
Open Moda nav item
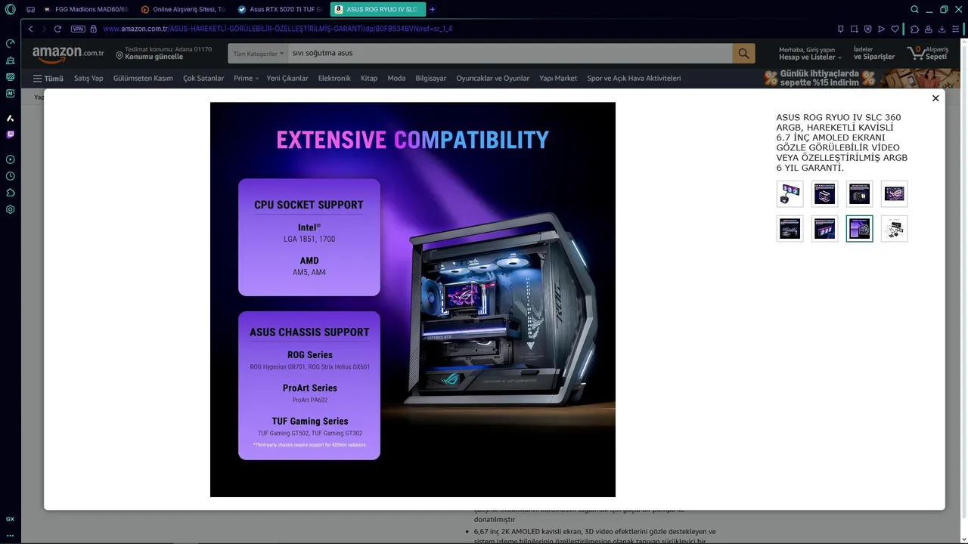396,78
